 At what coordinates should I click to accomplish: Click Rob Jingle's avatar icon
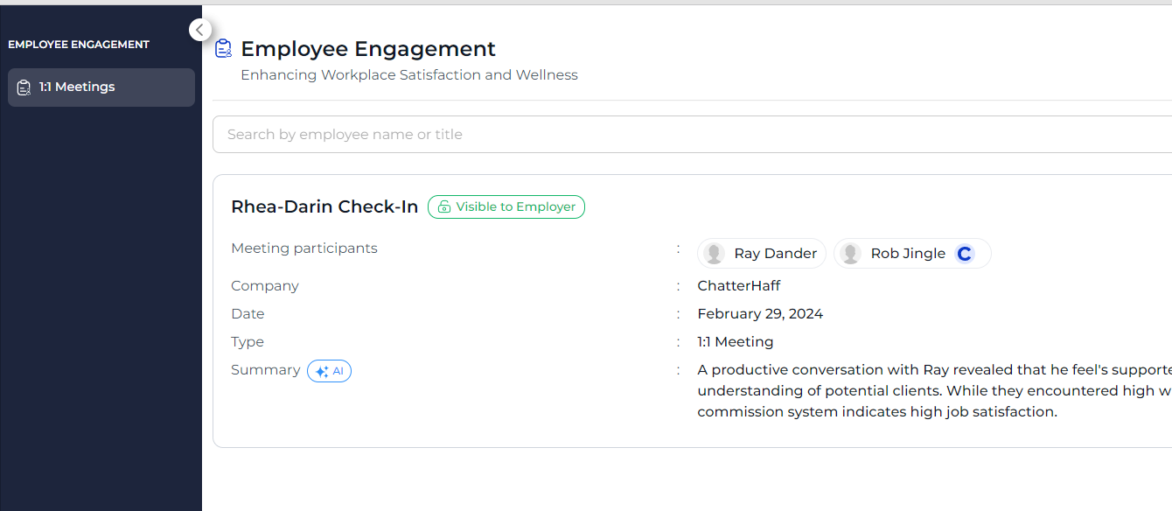(x=850, y=254)
